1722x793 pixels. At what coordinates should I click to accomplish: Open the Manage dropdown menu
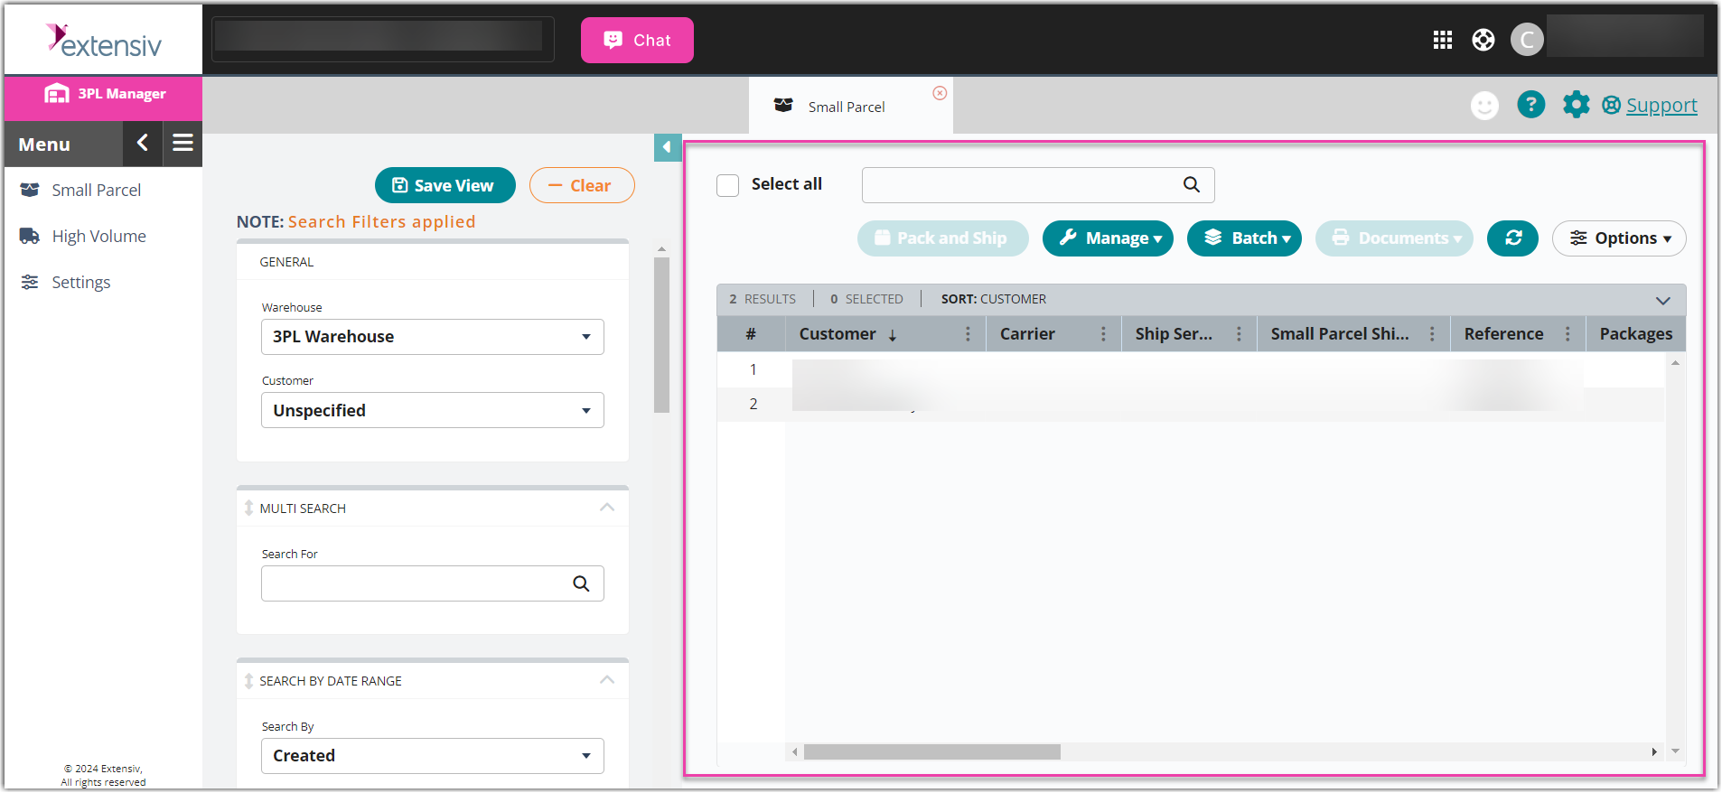(x=1108, y=238)
